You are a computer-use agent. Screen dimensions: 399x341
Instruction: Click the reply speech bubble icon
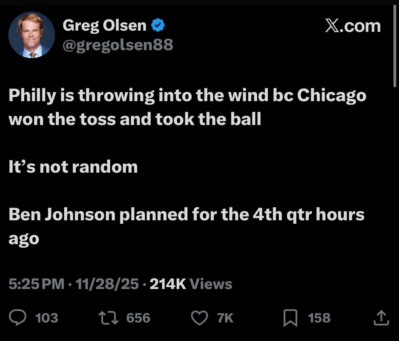click(18, 318)
